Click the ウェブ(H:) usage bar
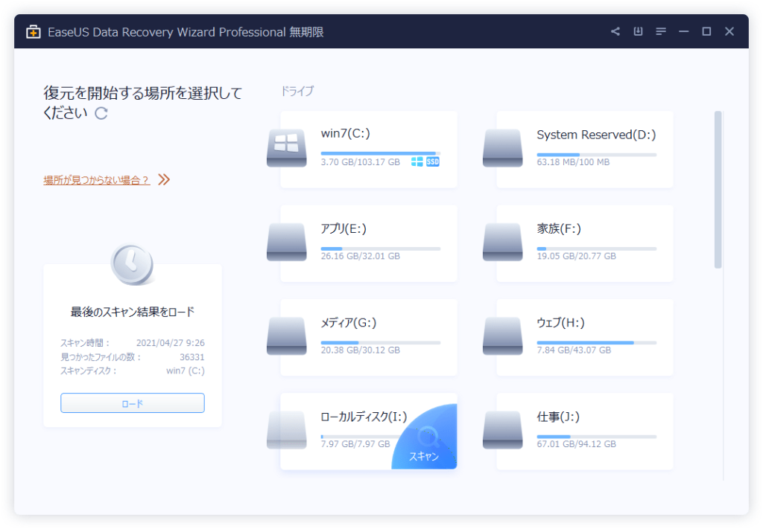Viewport: 763px width, 529px height. pyautogui.click(x=597, y=343)
